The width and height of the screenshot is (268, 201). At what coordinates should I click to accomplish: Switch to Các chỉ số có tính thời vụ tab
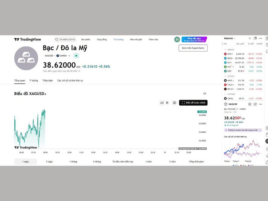pos(70,80)
